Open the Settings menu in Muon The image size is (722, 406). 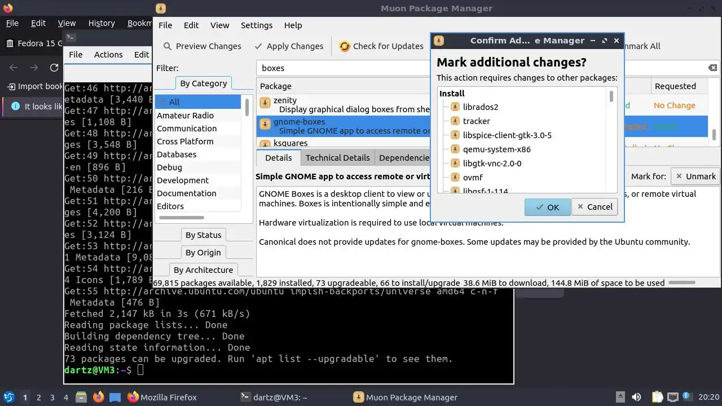point(257,25)
